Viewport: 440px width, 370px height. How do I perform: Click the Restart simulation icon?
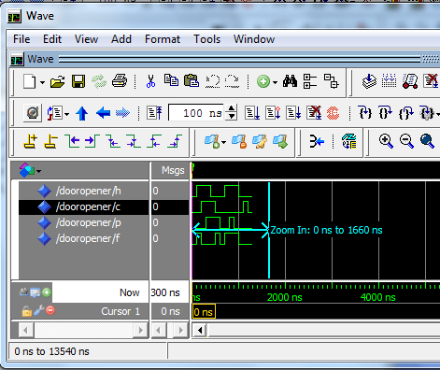(154, 113)
